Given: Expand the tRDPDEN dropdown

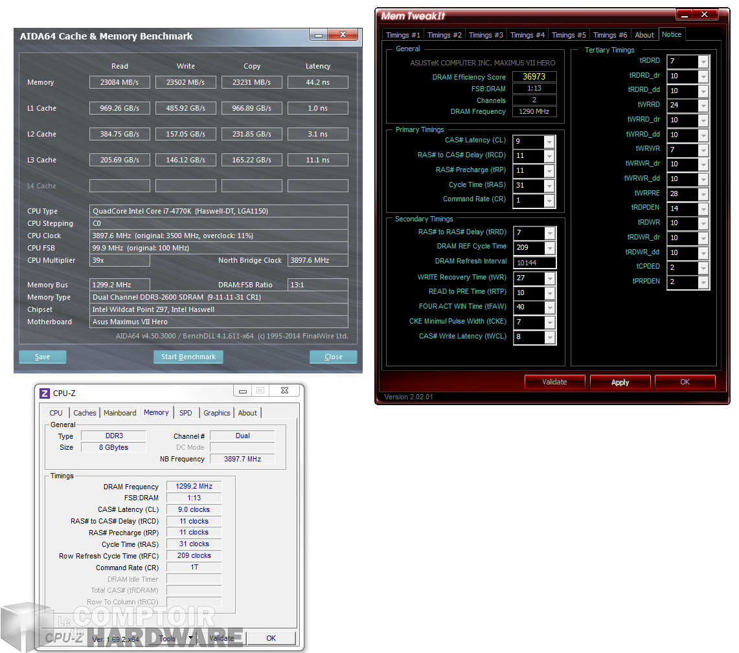Looking at the screenshot, I should pos(703,208).
